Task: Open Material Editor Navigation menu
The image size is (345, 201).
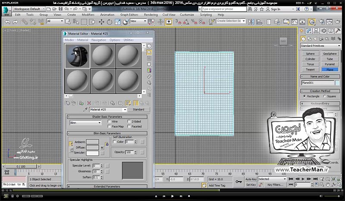Action: 99,40
